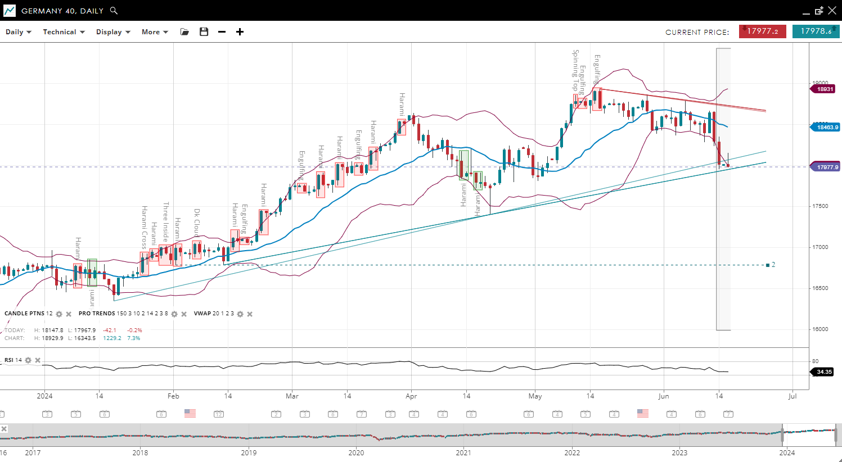Open VWAP indicator settings gear

click(x=240, y=314)
